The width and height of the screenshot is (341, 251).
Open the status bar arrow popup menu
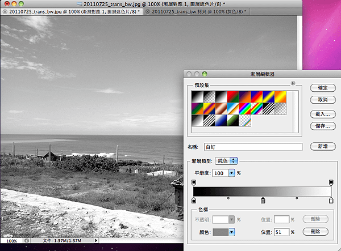(97, 240)
